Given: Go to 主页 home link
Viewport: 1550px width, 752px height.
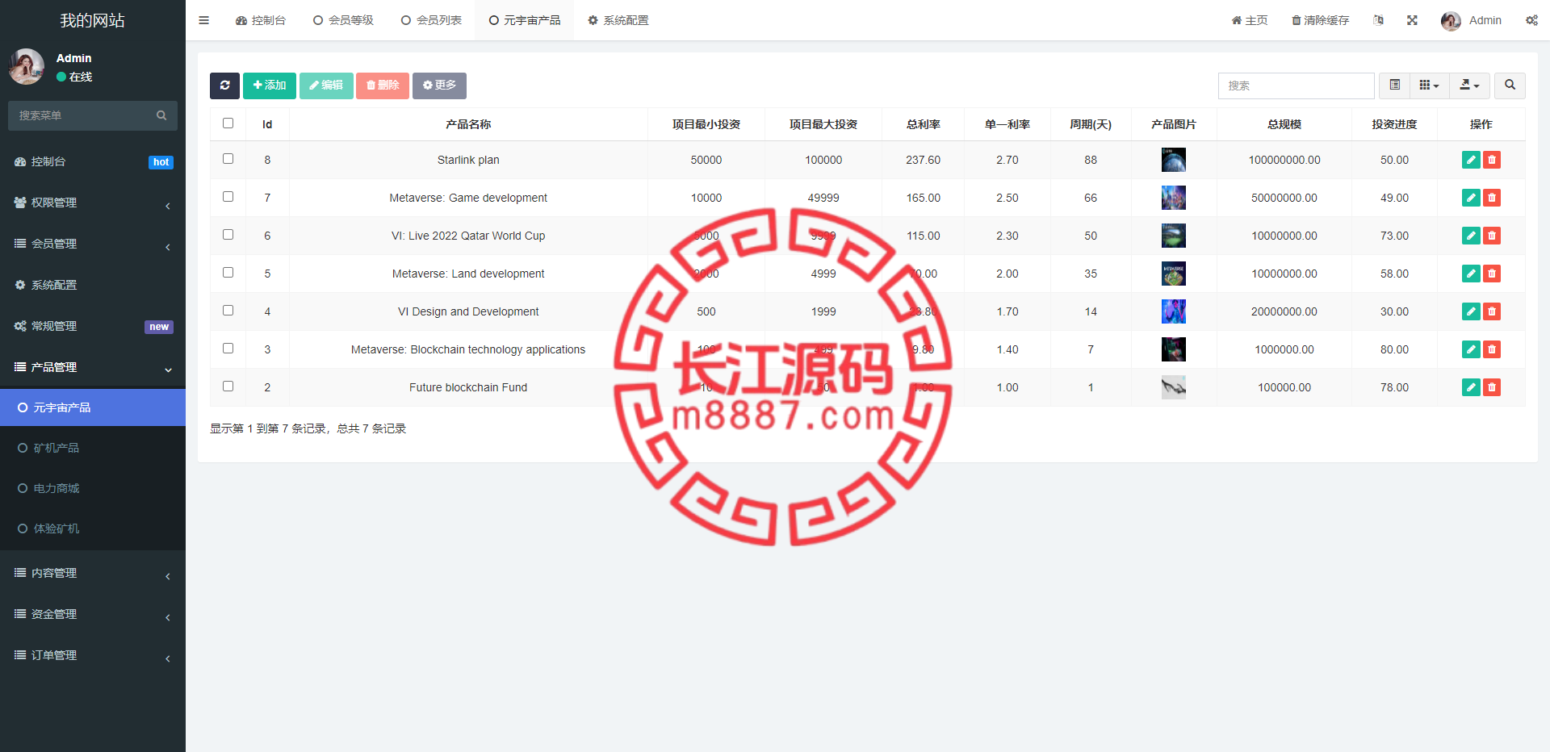Looking at the screenshot, I should 1250,20.
